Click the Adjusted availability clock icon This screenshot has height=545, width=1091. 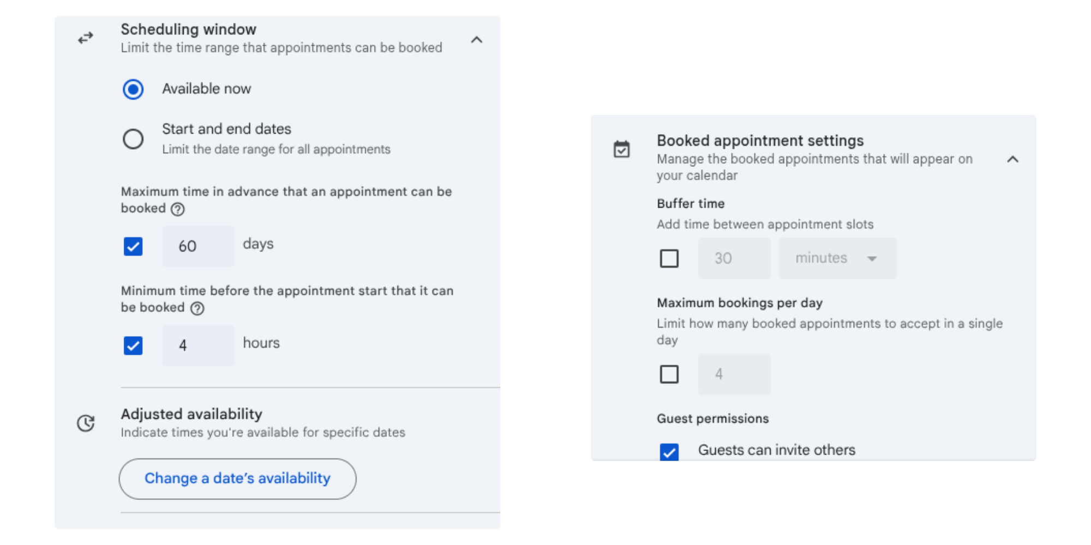85,423
